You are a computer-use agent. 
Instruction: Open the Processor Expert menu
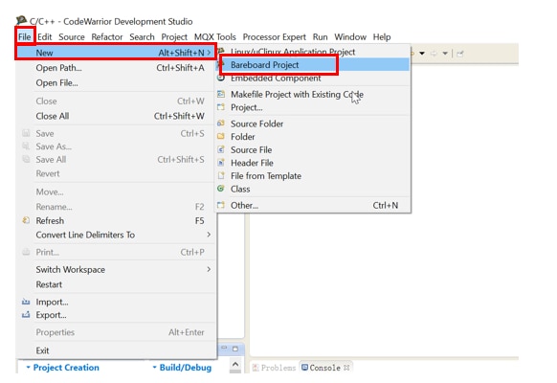coord(275,37)
